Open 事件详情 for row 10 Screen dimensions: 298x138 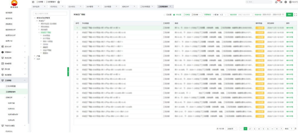point(289,70)
